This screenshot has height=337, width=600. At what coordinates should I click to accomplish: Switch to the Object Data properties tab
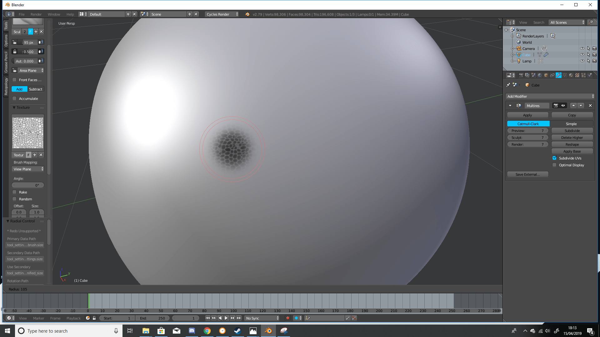[x=565, y=75]
